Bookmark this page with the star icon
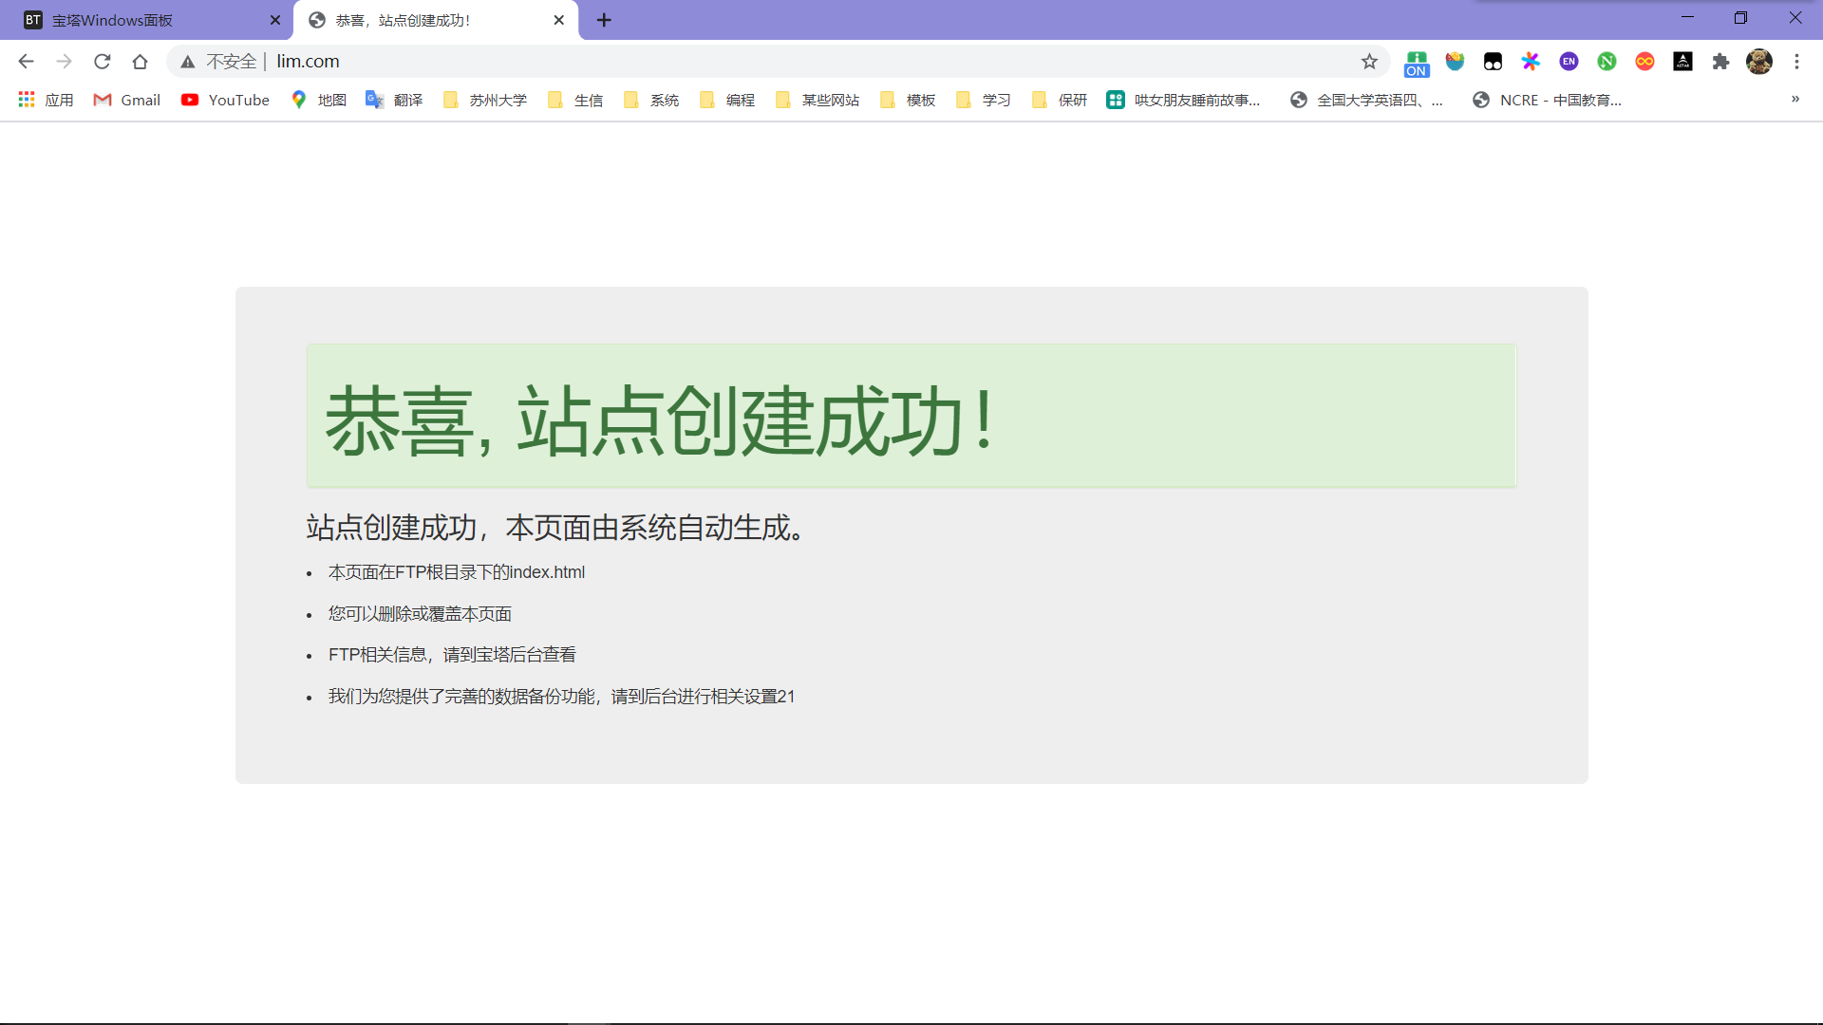1823x1025 pixels. 1369,62
